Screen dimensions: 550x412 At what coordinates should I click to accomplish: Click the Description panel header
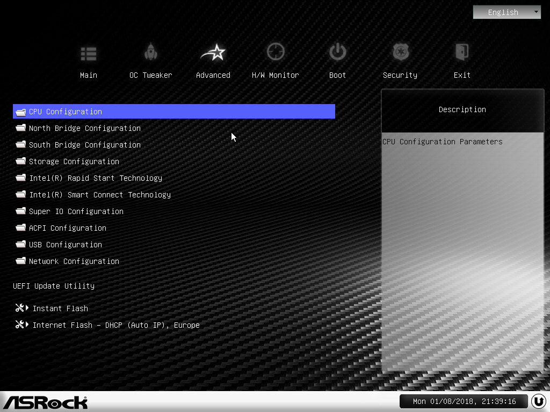[462, 109]
